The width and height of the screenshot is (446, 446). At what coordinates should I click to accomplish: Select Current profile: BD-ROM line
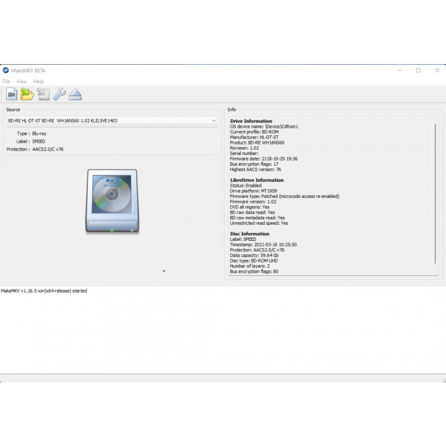254,132
